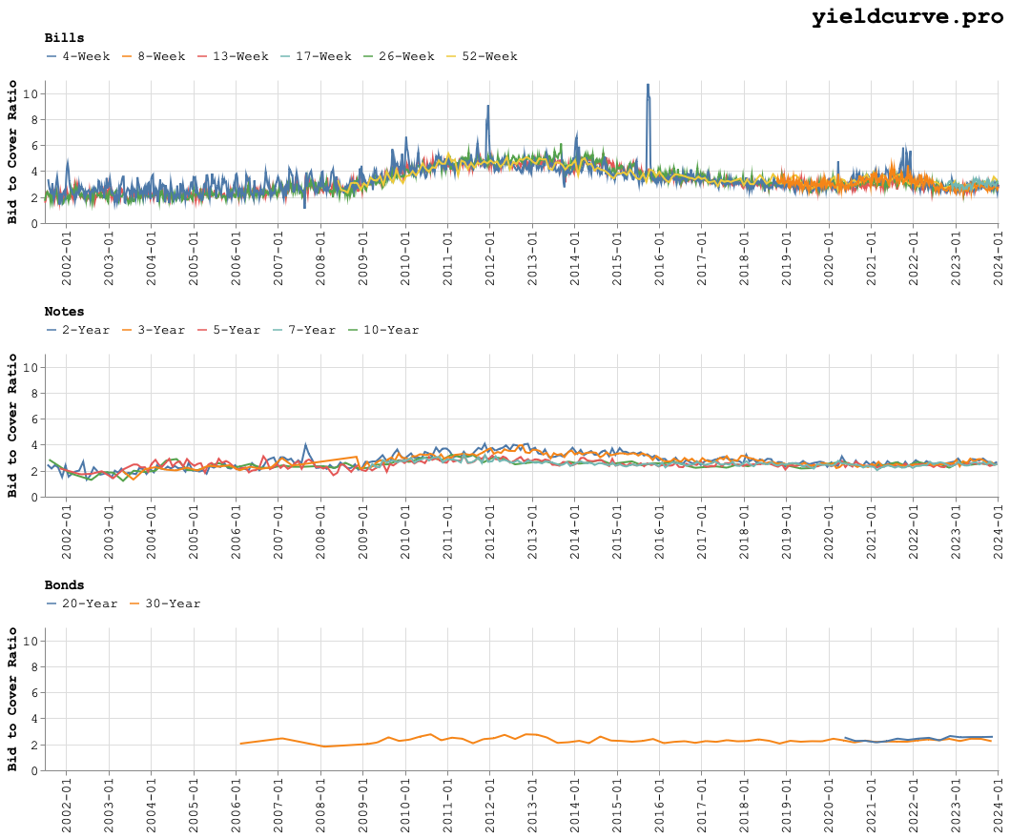
Task: Select the 17-Week legend entry
Action: [323, 57]
